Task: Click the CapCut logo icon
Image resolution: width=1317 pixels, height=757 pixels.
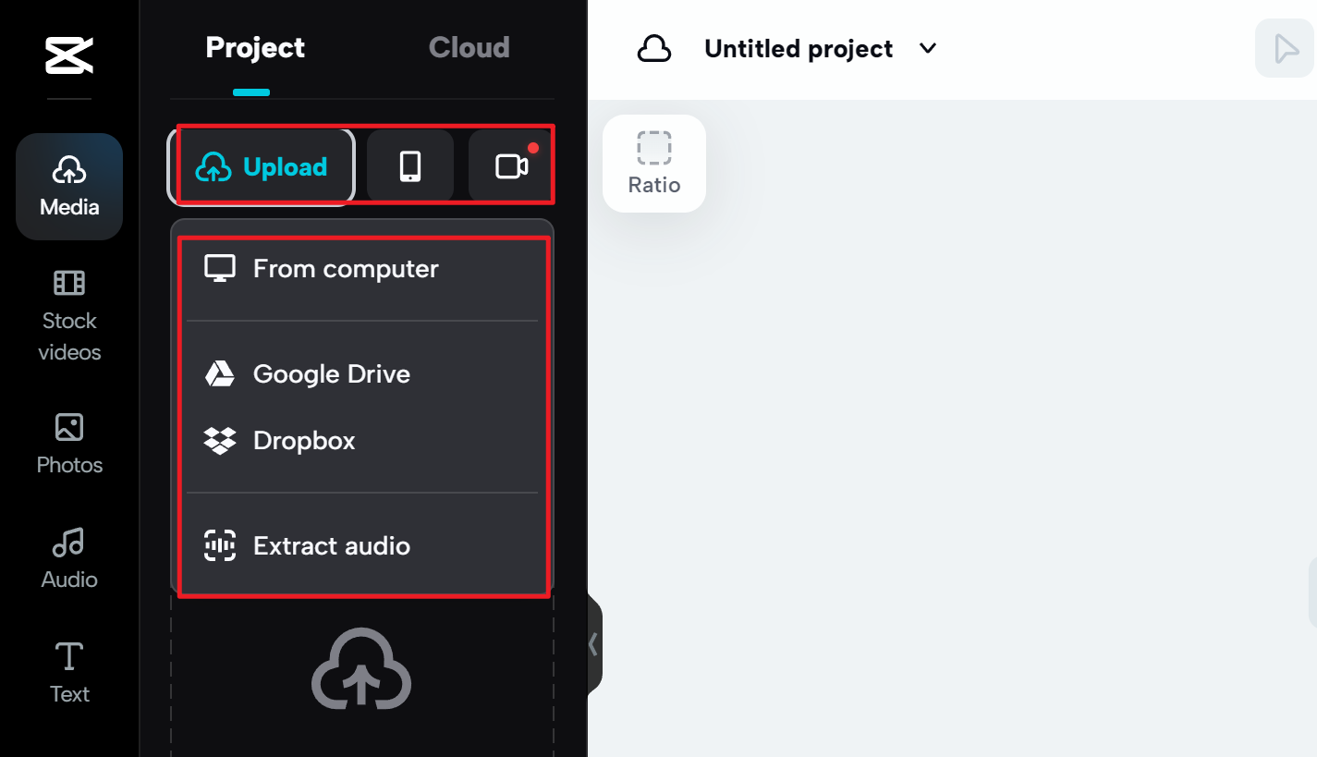Action: [69, 55]
